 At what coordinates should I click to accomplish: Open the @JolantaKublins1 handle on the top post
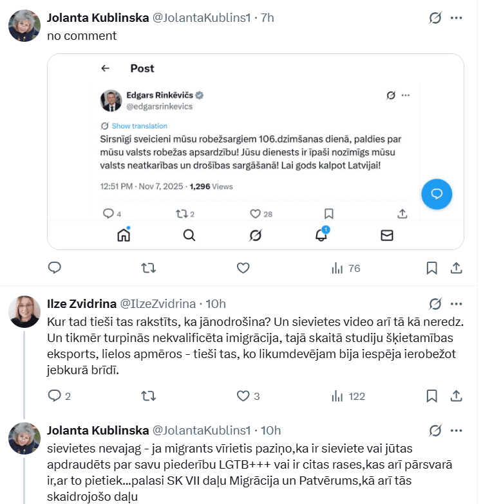201,18
